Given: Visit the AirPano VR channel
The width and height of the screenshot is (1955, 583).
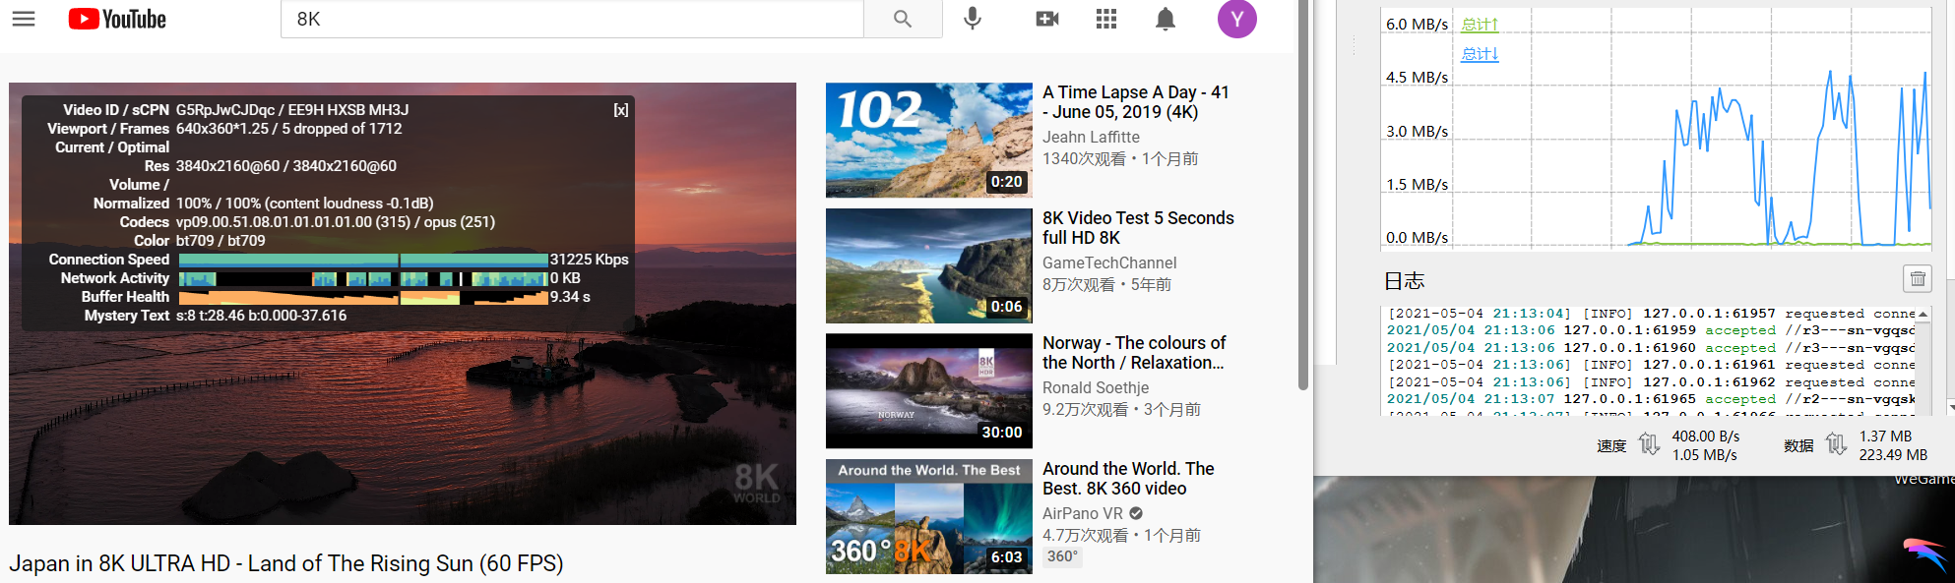Looking at the screenshot, I should [x=1083, y=513].
